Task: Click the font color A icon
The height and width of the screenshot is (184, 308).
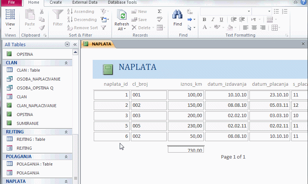Action: 205,27
